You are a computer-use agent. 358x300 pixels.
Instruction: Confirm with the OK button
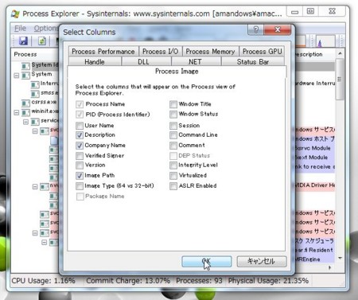point(207,261)
